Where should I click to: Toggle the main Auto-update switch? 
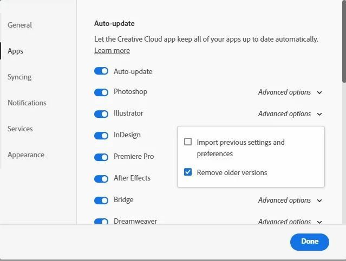tap(101, 71)
